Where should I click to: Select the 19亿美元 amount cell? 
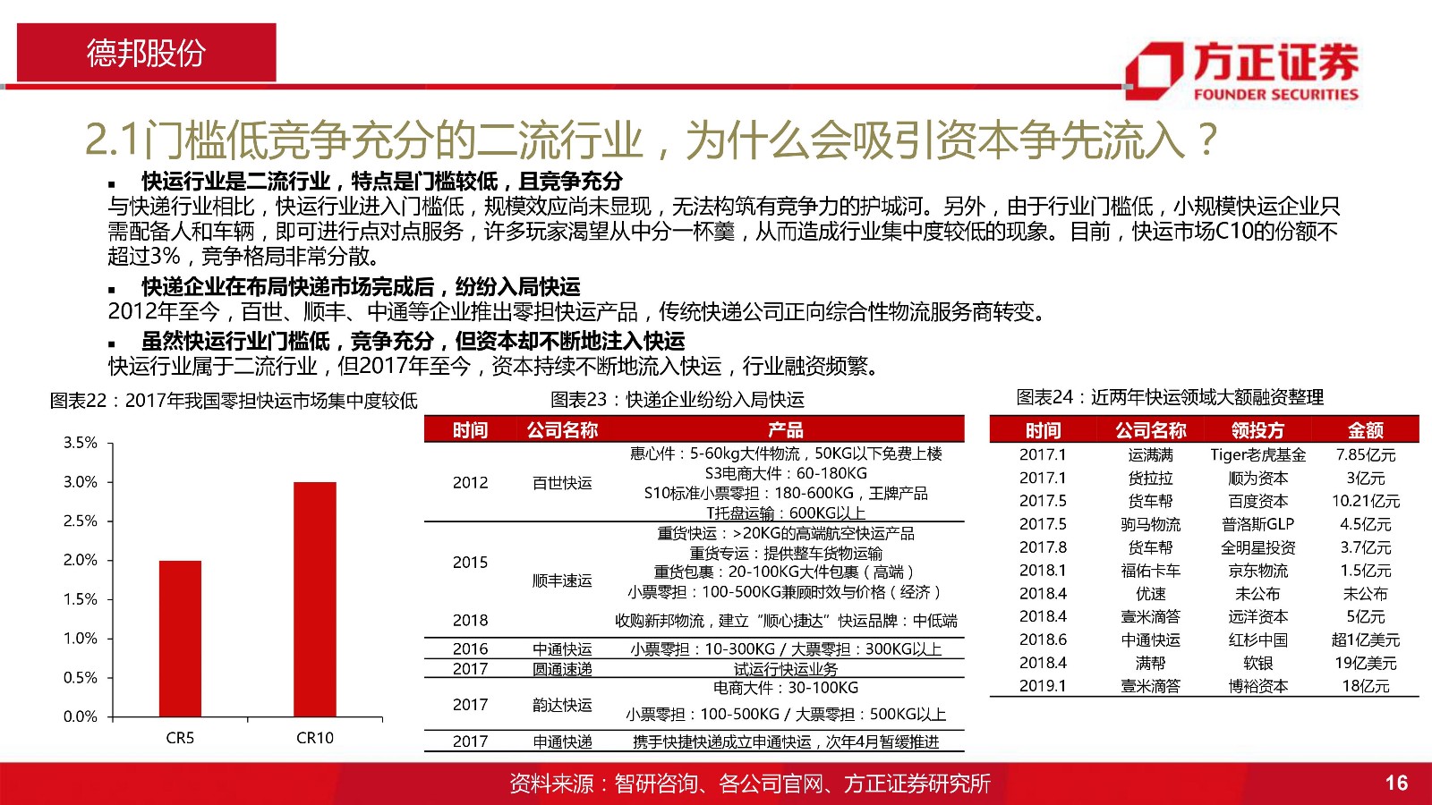[1366, 663]
